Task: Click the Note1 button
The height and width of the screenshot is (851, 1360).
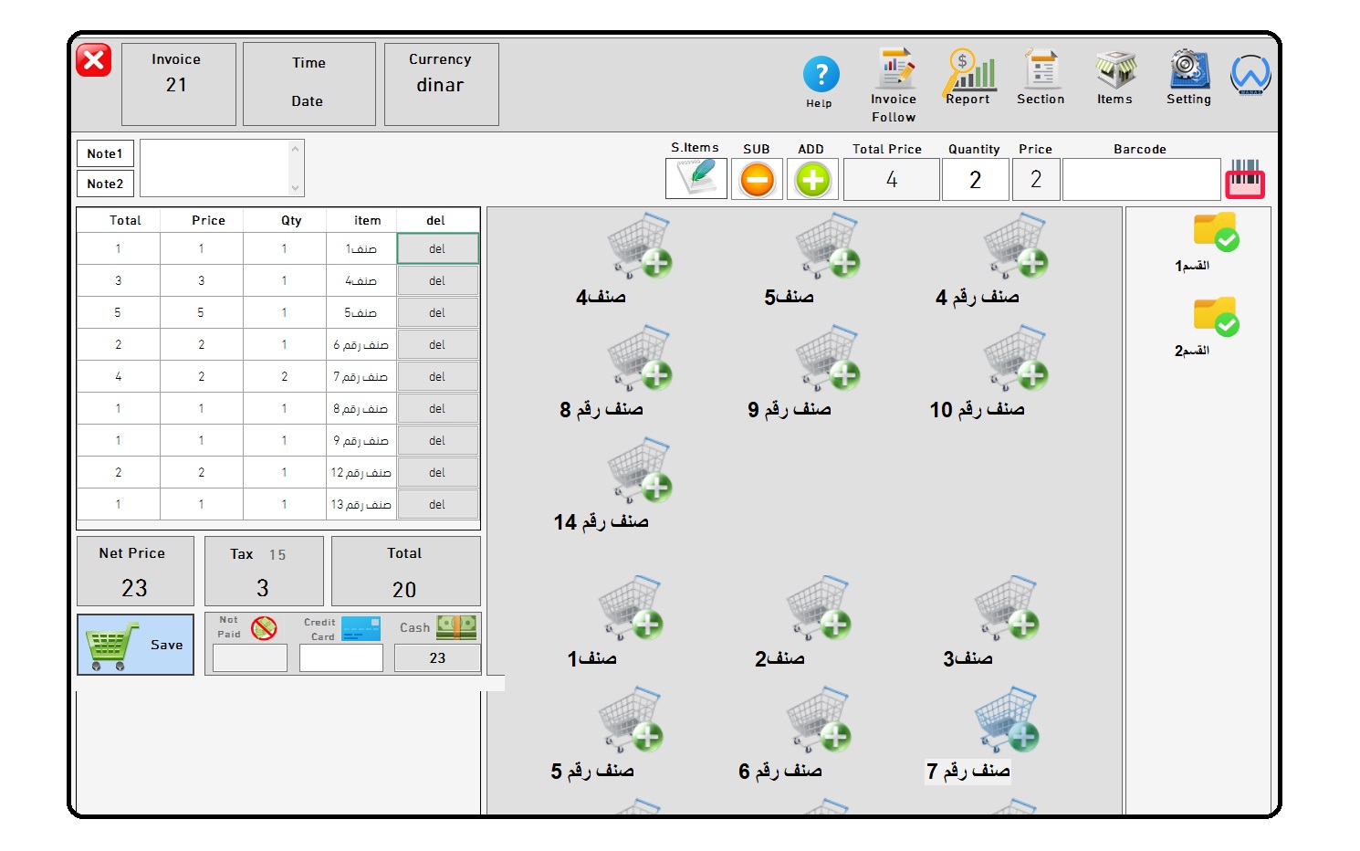Action: tap(104, 153)
